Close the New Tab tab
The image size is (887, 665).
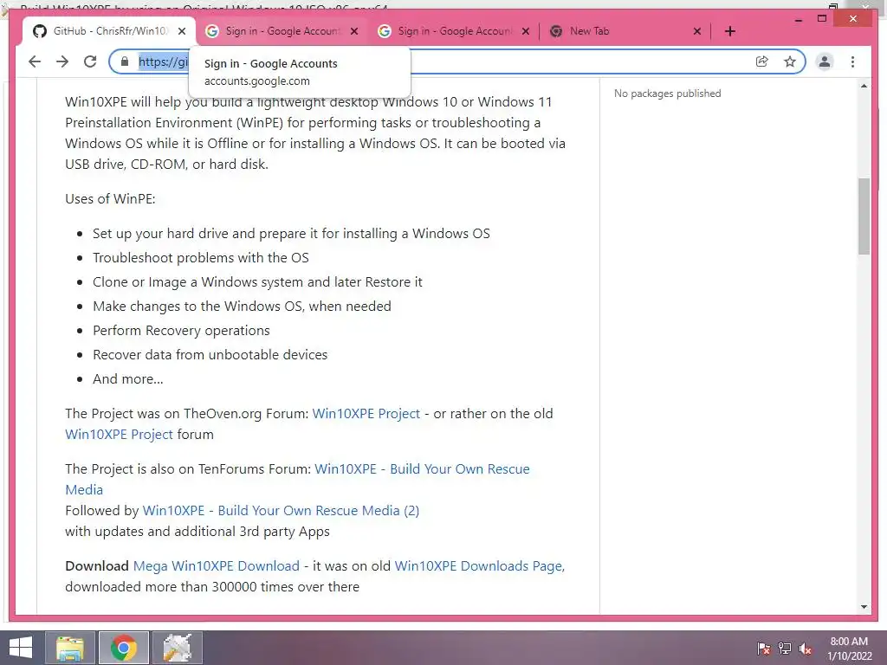click(697, 31)
